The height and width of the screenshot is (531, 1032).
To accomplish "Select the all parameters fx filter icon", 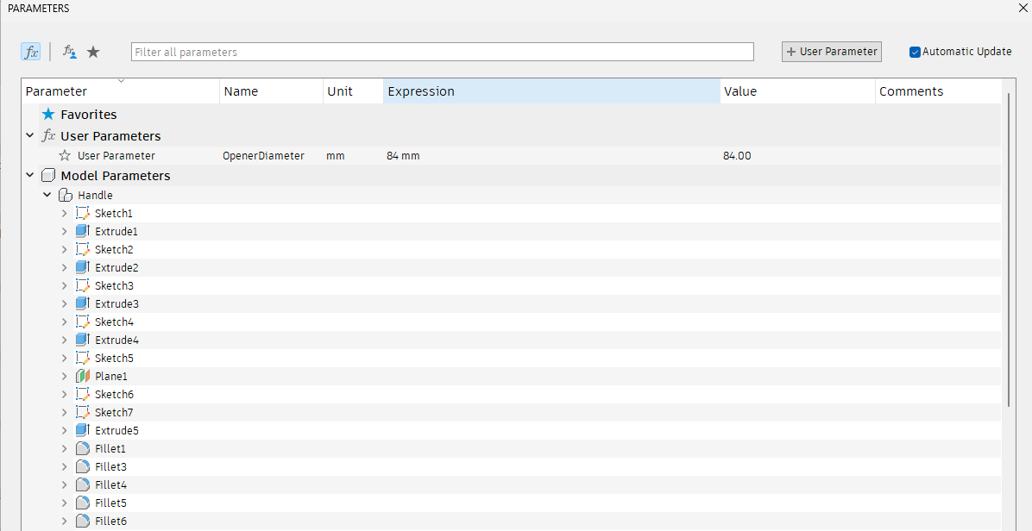I will (x=31, y=52).
